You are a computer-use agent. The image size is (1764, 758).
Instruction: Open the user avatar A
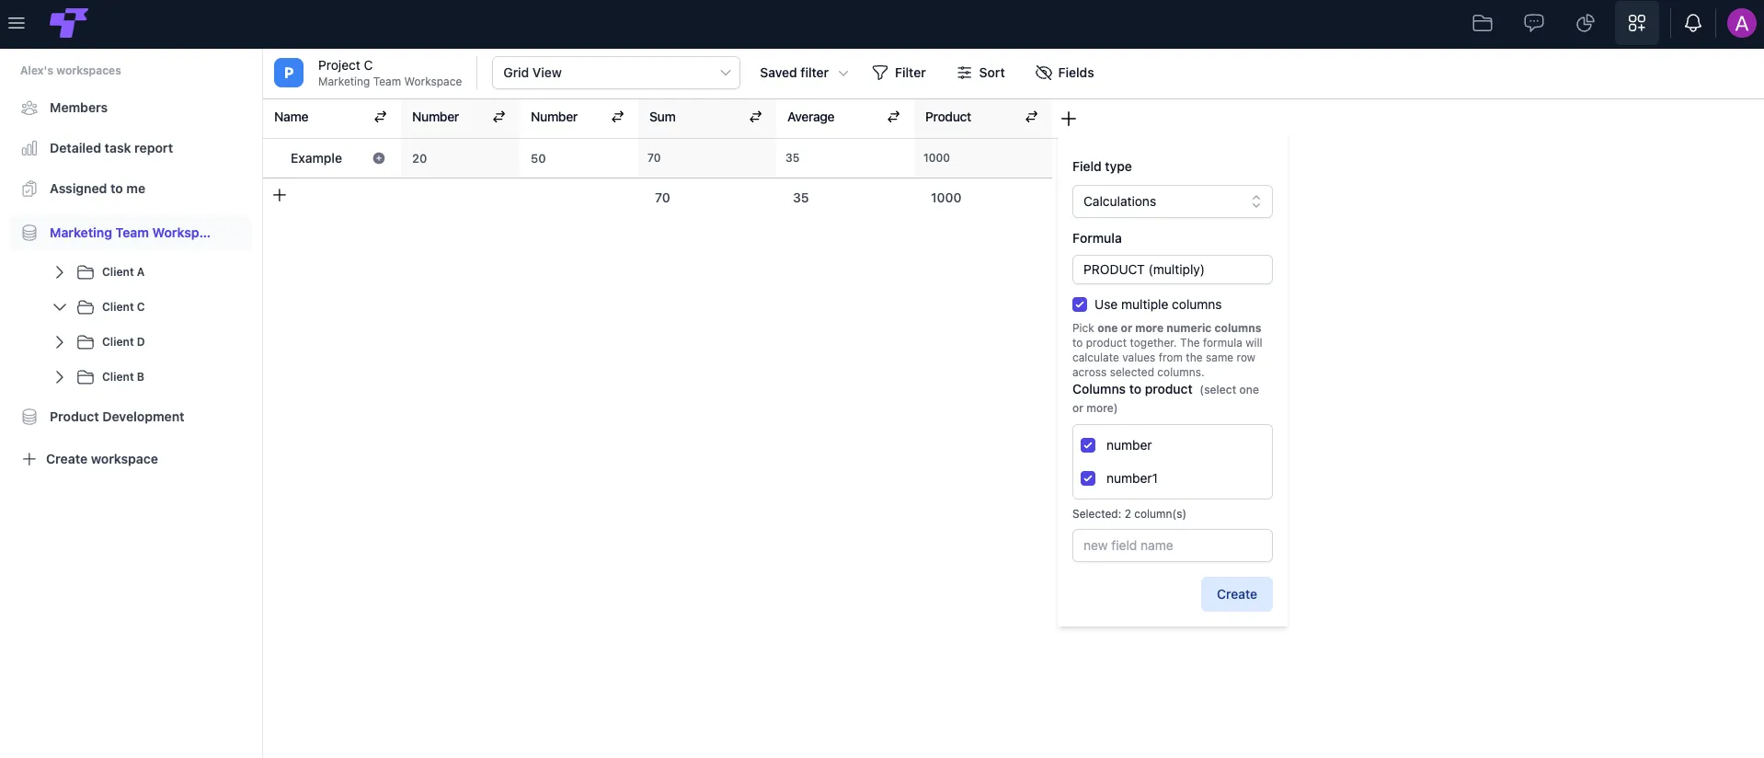[1741, 23]
